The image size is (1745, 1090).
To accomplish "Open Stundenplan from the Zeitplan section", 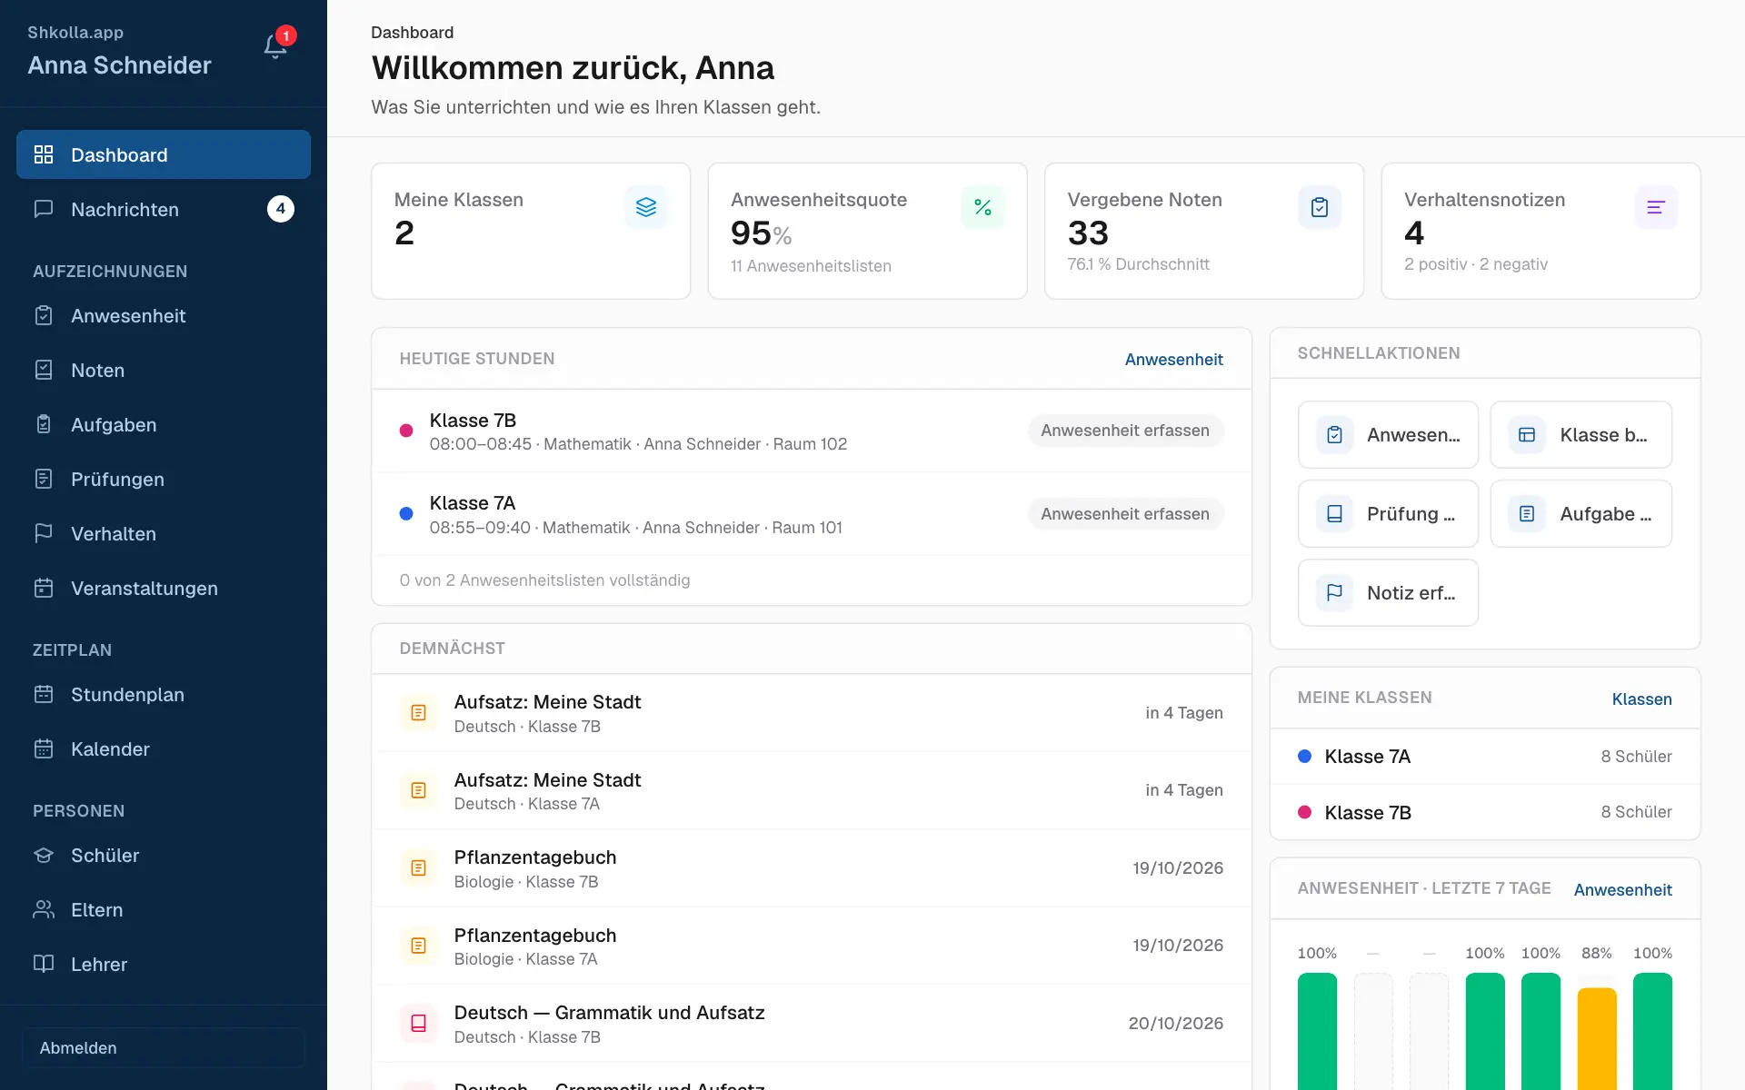I will [164, 694].
